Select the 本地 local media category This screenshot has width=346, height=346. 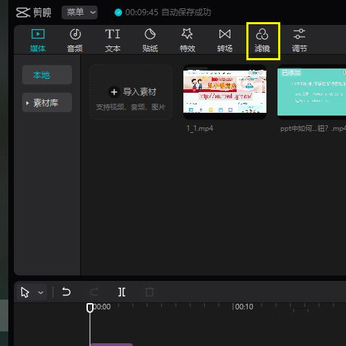[47, 75]
